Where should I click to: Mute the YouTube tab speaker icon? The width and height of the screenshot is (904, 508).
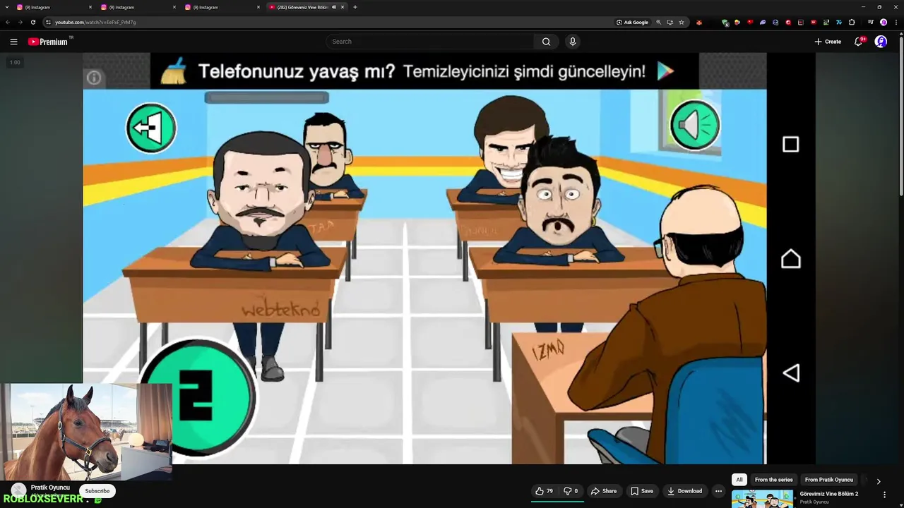tap(334, 7)
